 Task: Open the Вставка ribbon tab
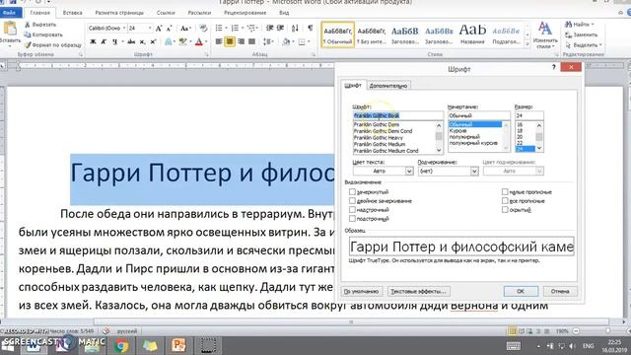(x=72, y=13)
